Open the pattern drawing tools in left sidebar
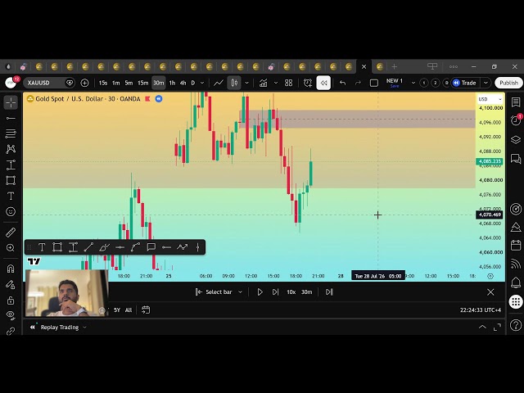This screenshot has width=524, height=393. click(x=11, y=149)
